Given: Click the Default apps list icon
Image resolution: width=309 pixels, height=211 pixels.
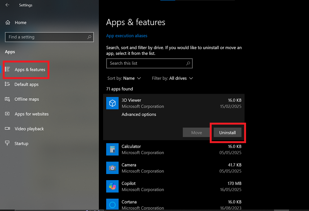Looking at the screenshot, I should [7, 84].
